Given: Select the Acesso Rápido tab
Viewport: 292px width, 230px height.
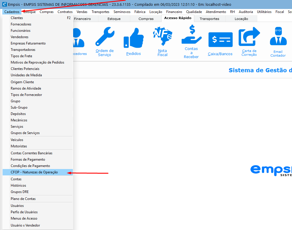Looking at the screenshot, I should point(178,18).
